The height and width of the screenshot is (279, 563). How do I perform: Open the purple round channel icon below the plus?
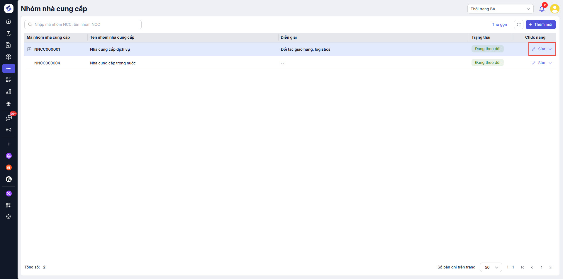coord(9,156)
